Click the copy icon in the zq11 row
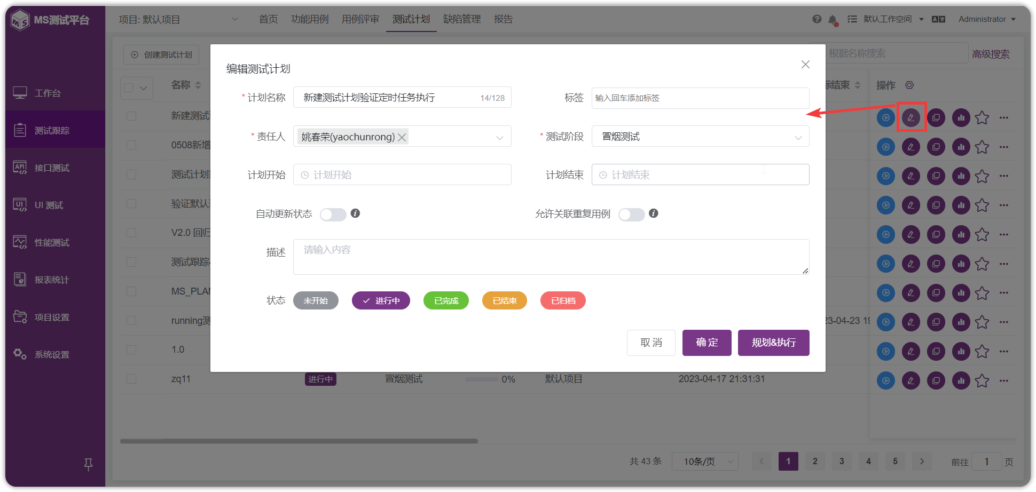 (x=936, y=380)
